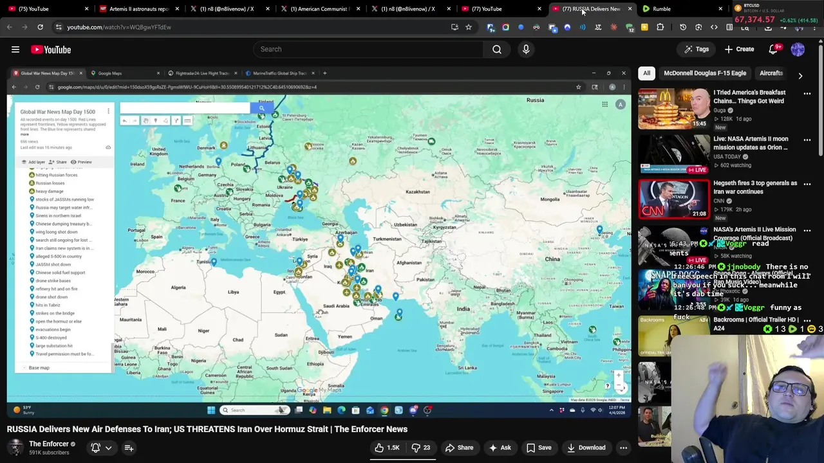Open the Live NASA Artemis II title
The image size is (824, 463).
click(x=751, y=143)
